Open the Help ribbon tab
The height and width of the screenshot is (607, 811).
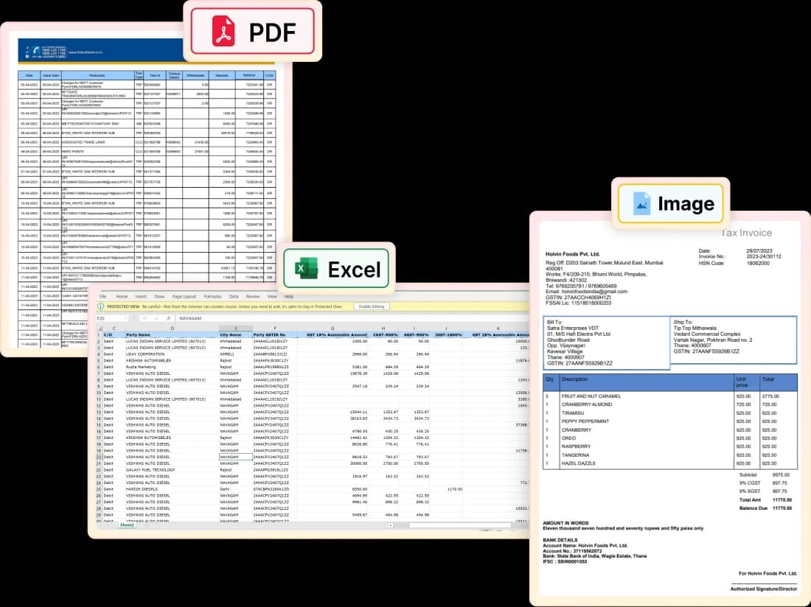point(289,297)
